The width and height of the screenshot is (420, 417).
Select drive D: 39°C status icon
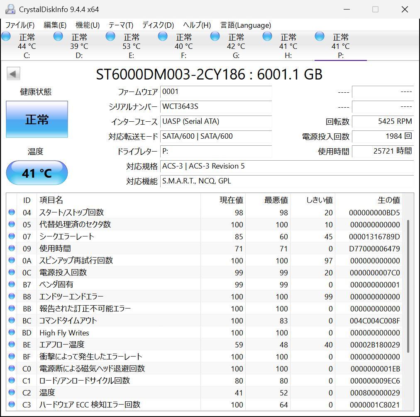58,36
